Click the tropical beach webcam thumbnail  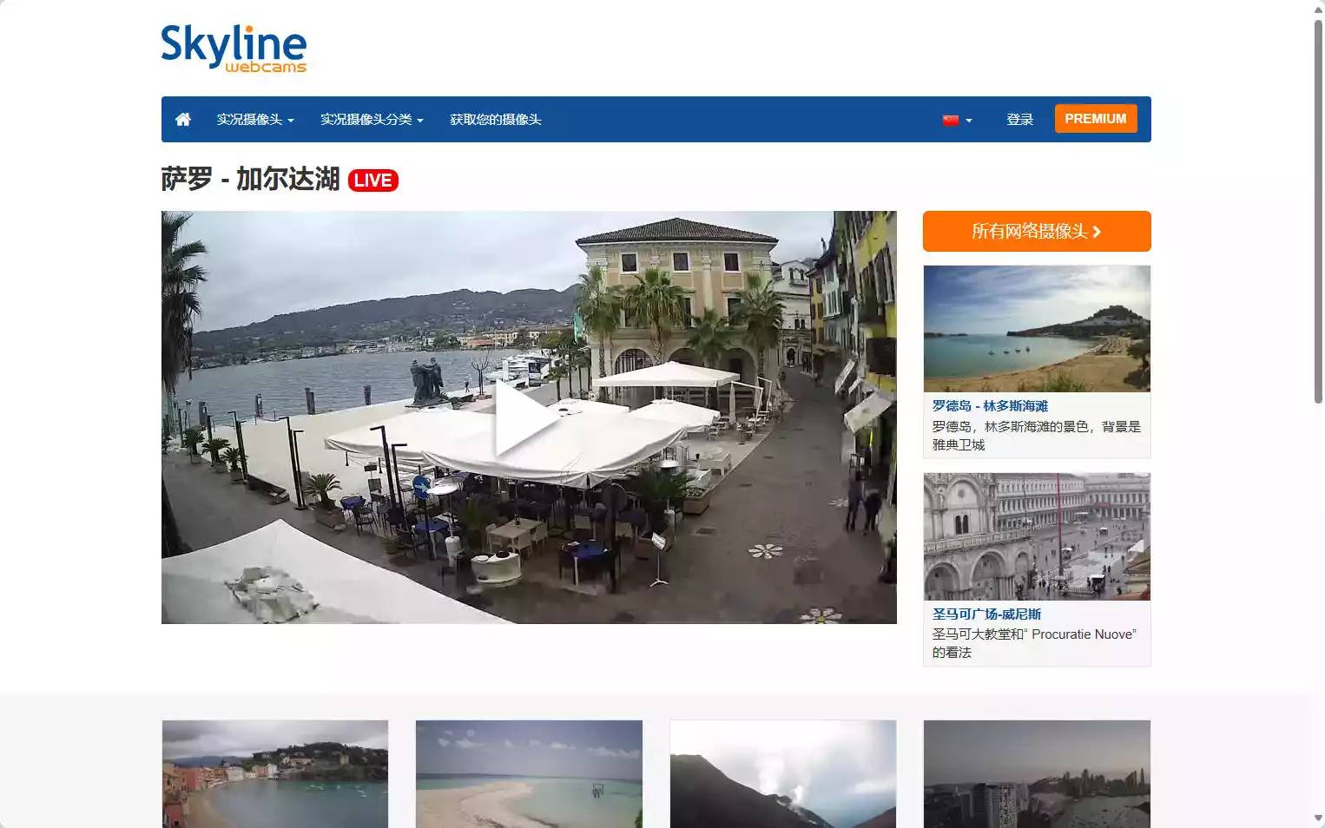pos(528,773)
